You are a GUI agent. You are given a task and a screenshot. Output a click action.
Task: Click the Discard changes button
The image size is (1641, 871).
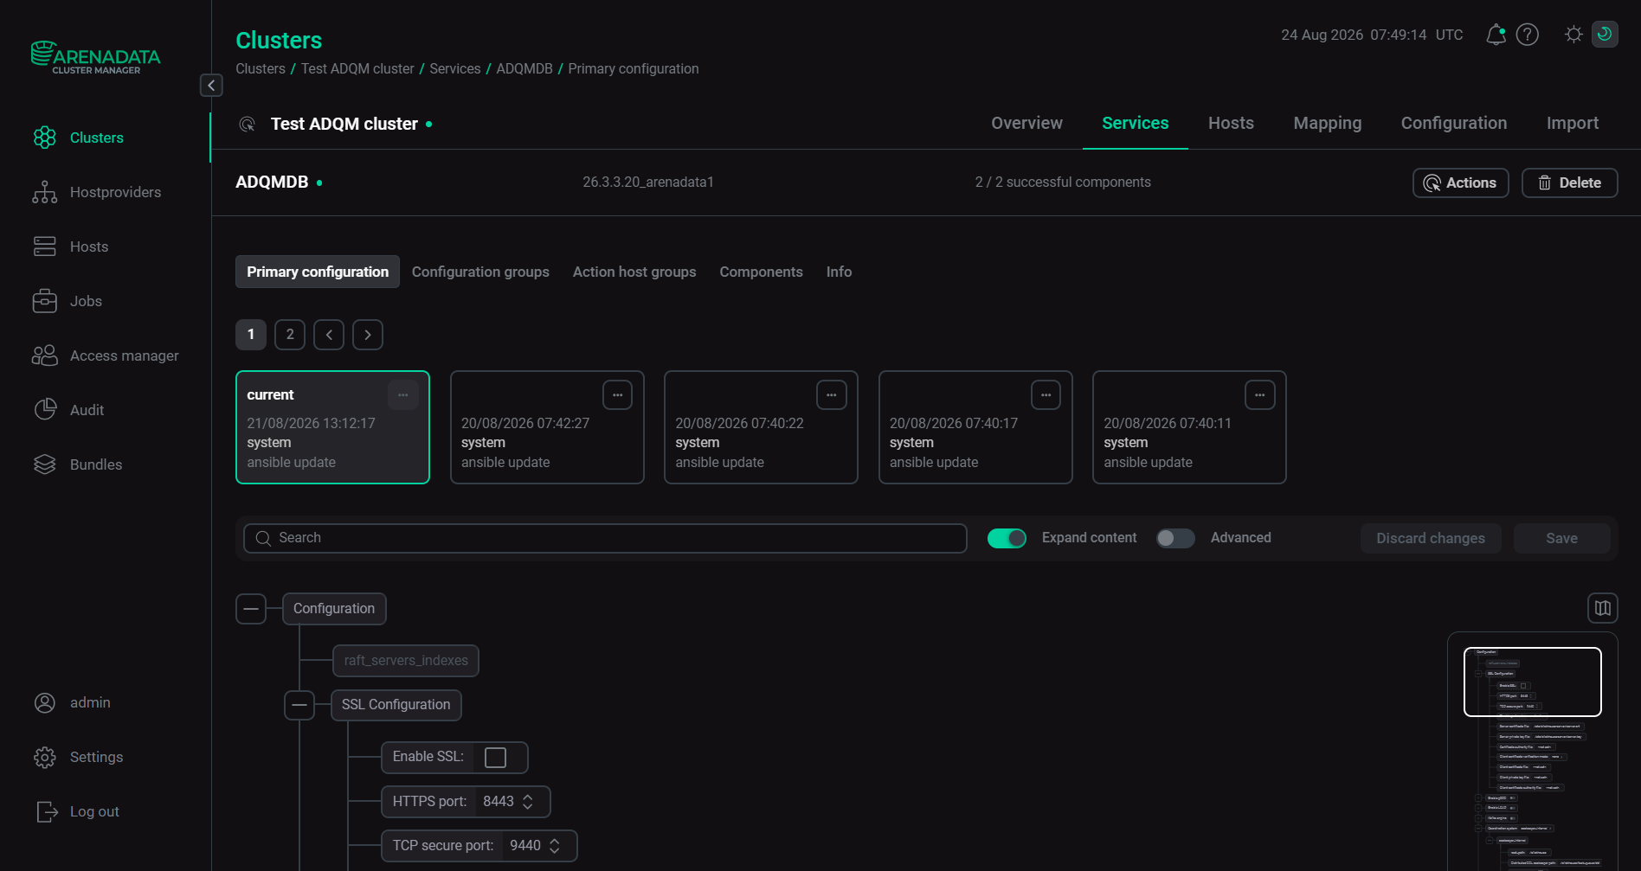(1431, 538)
